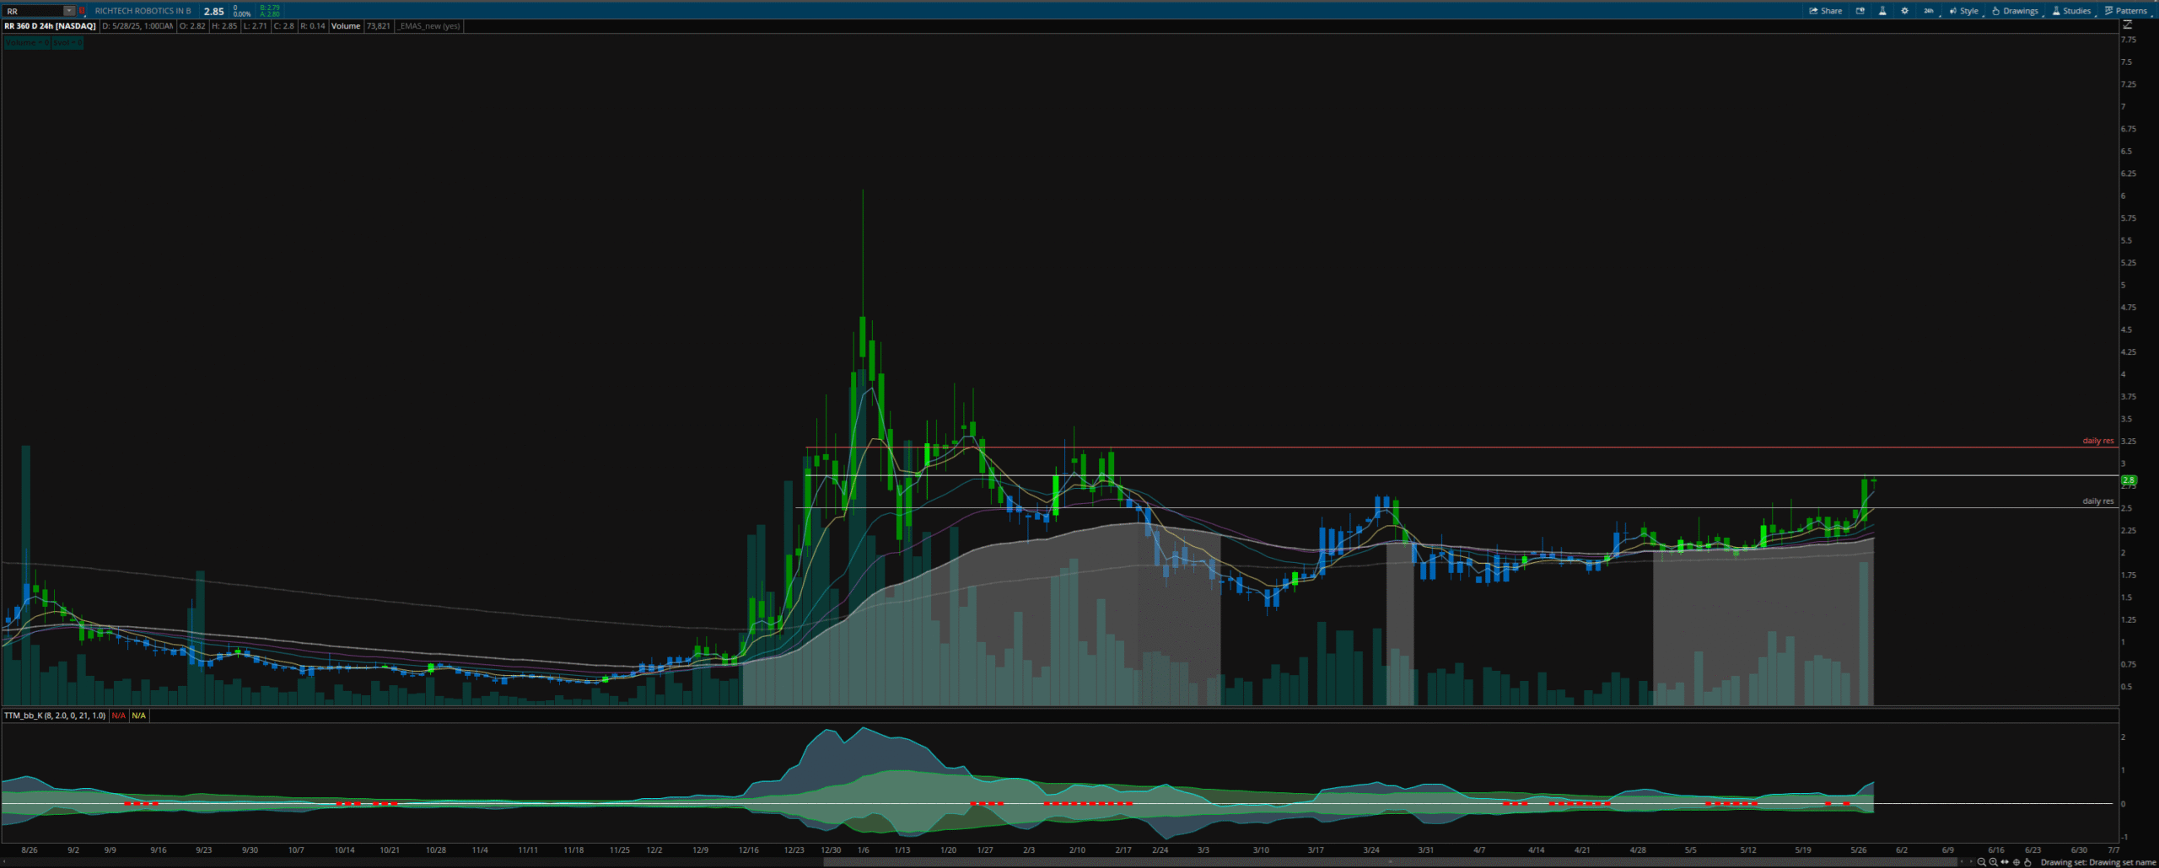Open chart settings gear icon
The height and width of the screenshot is (868, 2159).
[1904, 11]
